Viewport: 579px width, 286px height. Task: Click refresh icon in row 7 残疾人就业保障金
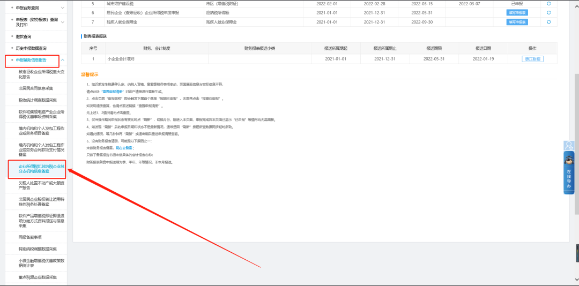[549, 22]
